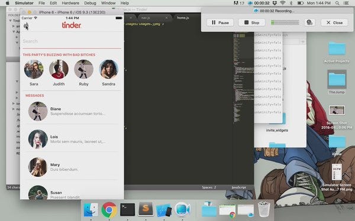Screen dimensions: 355x221
Task: Click the Bluetooth icon in menu bar
Action: point(291,3)
